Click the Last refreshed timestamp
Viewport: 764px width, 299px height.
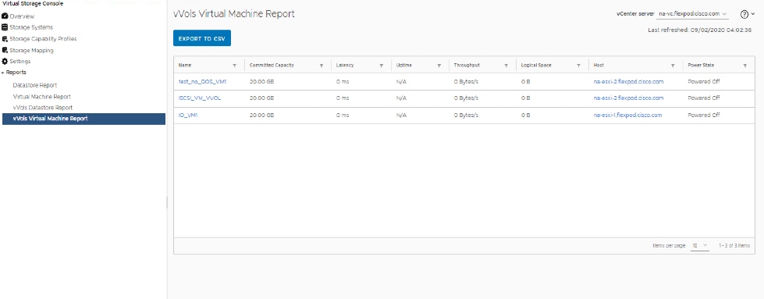(700, 30)
